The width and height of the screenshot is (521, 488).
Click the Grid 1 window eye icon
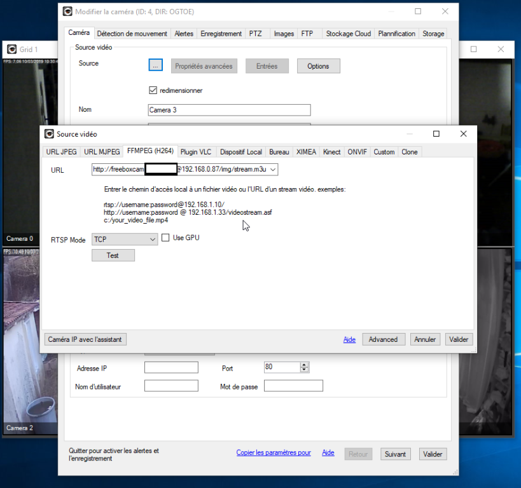point(11,49)
